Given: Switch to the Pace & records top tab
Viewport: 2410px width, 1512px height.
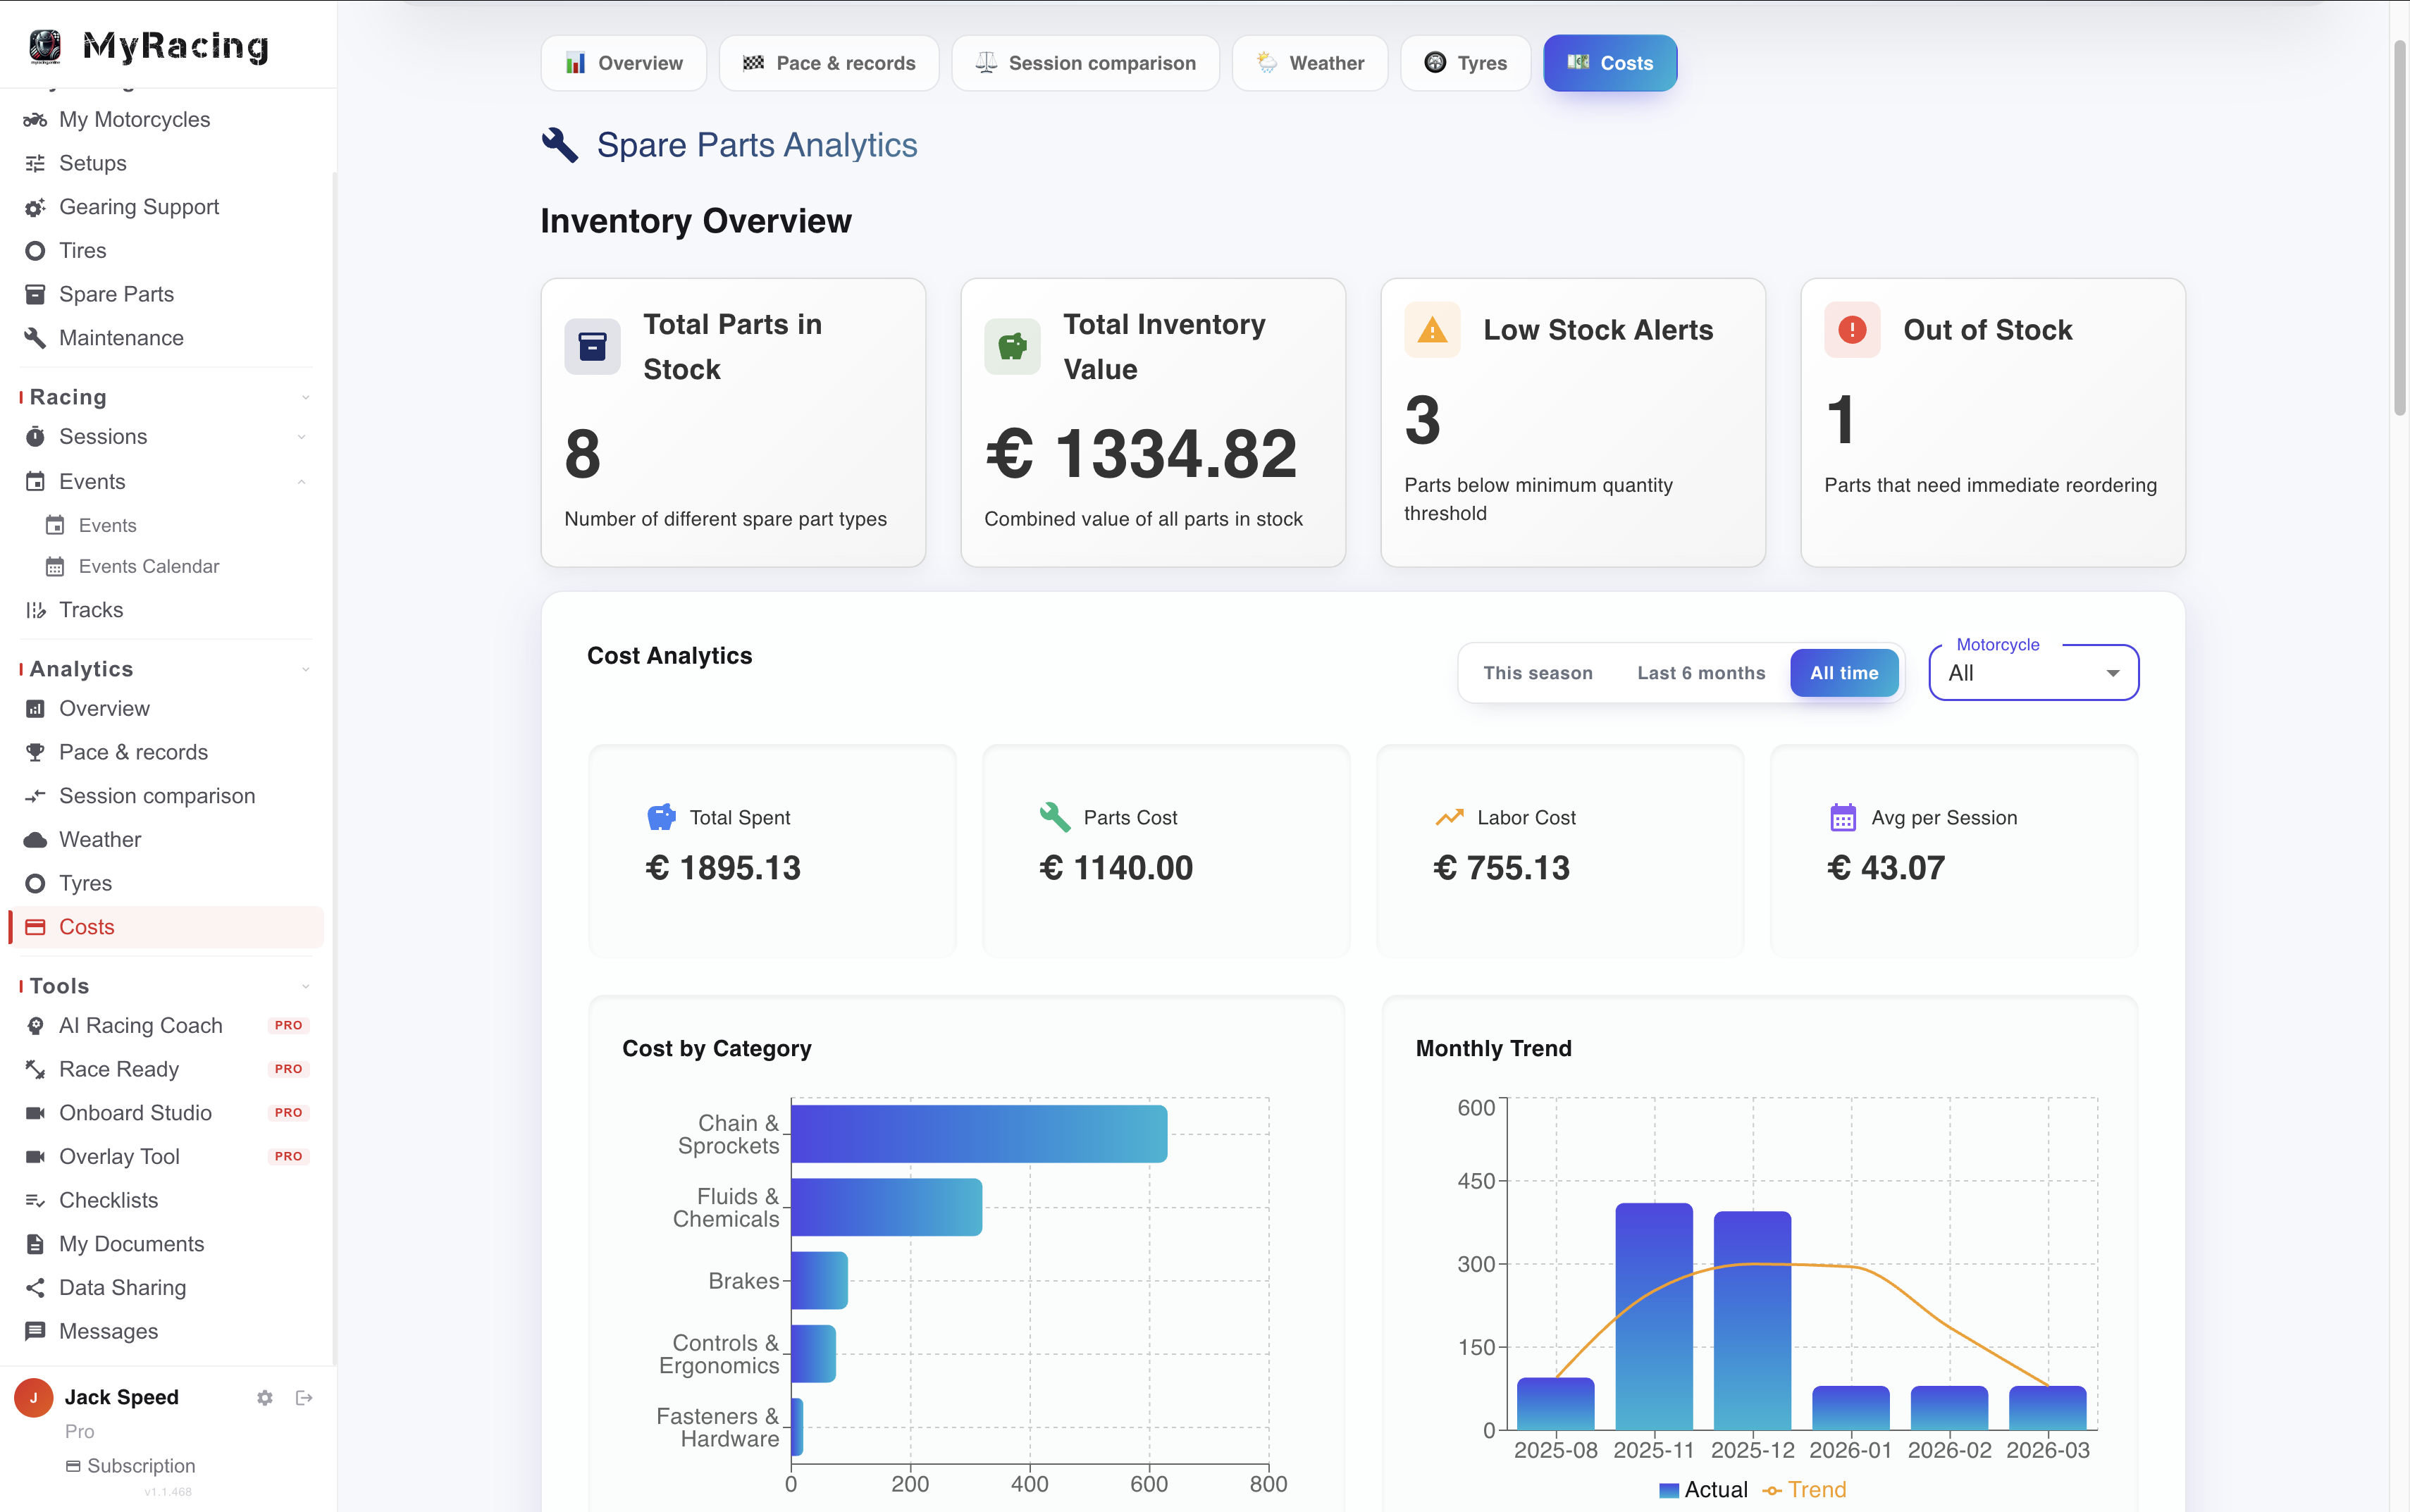Looking at the screenshot, I should pos(829,63).
